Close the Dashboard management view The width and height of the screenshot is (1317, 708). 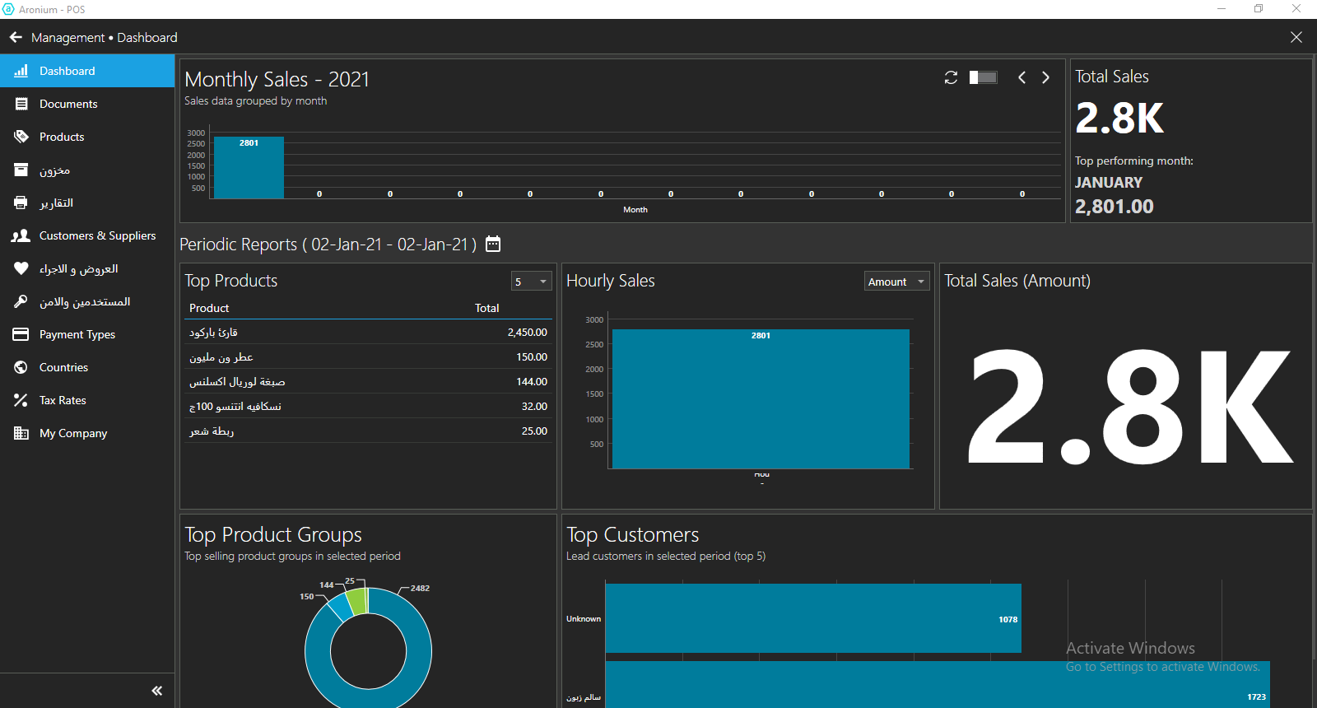[1296, 37]
